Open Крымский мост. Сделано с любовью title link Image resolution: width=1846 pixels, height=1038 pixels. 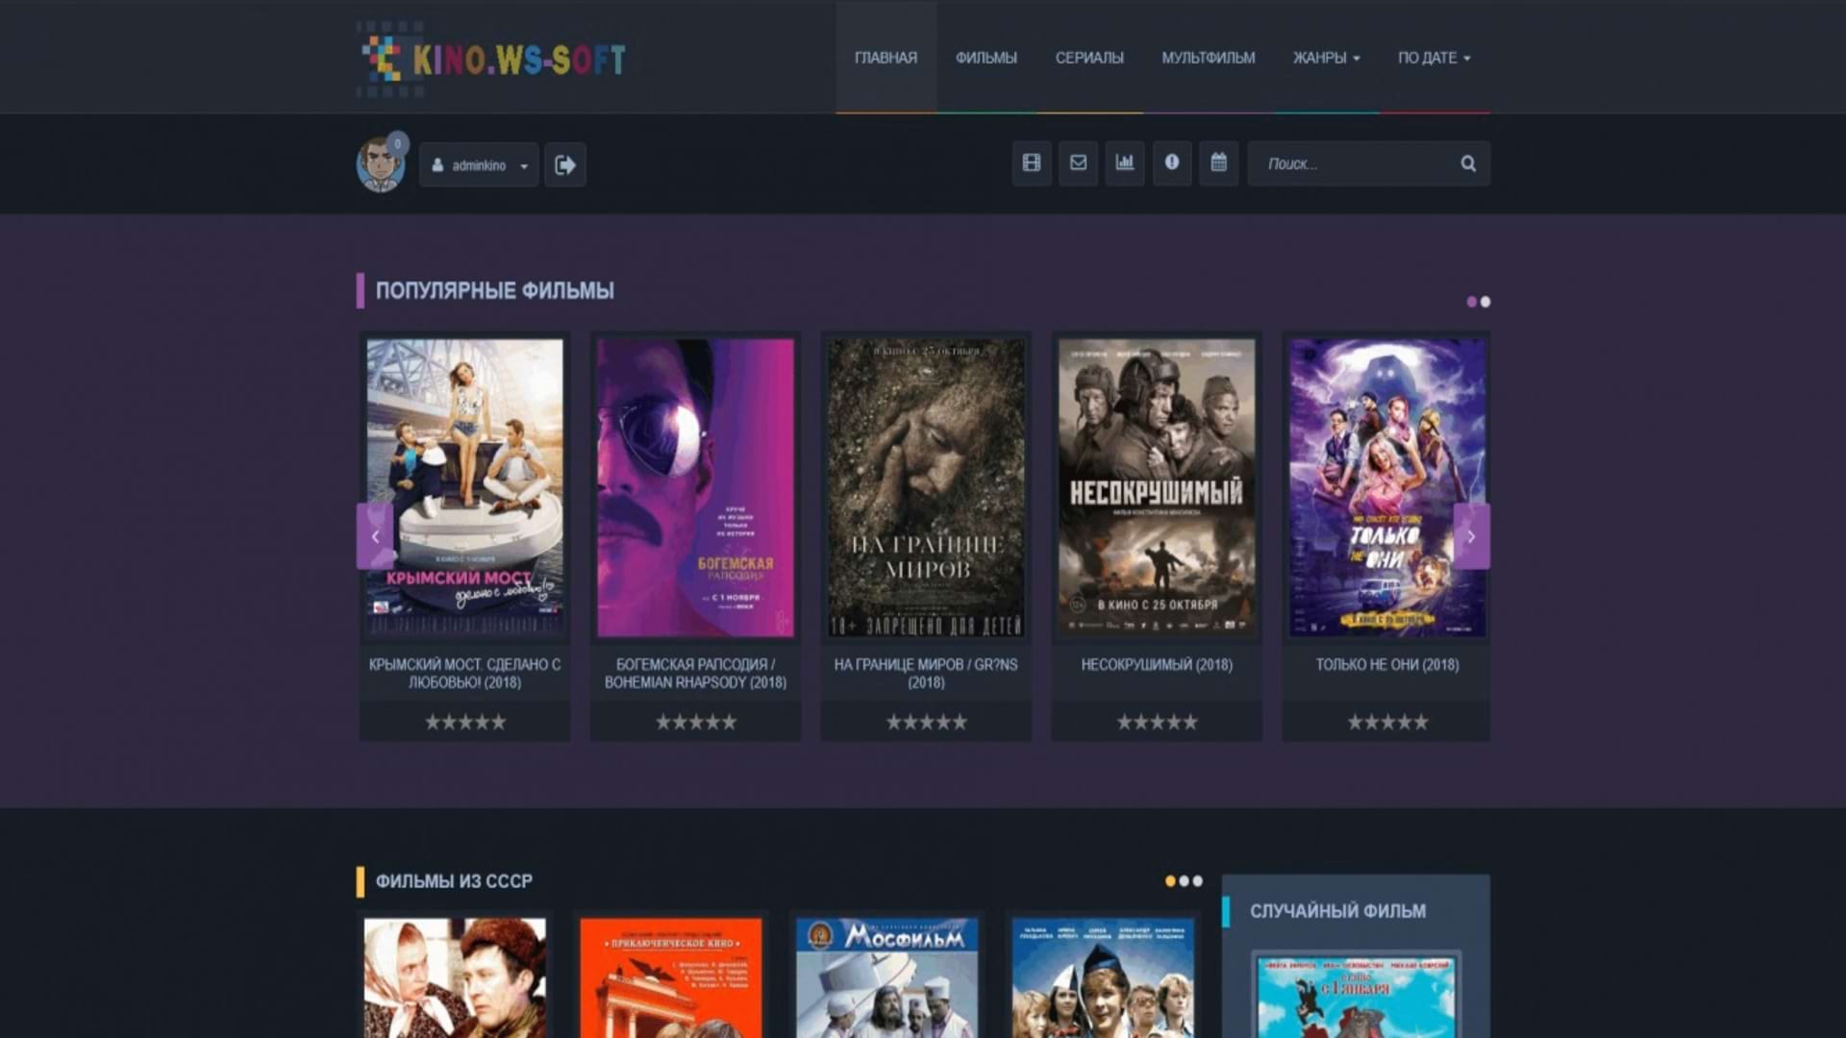pos(464,673)
